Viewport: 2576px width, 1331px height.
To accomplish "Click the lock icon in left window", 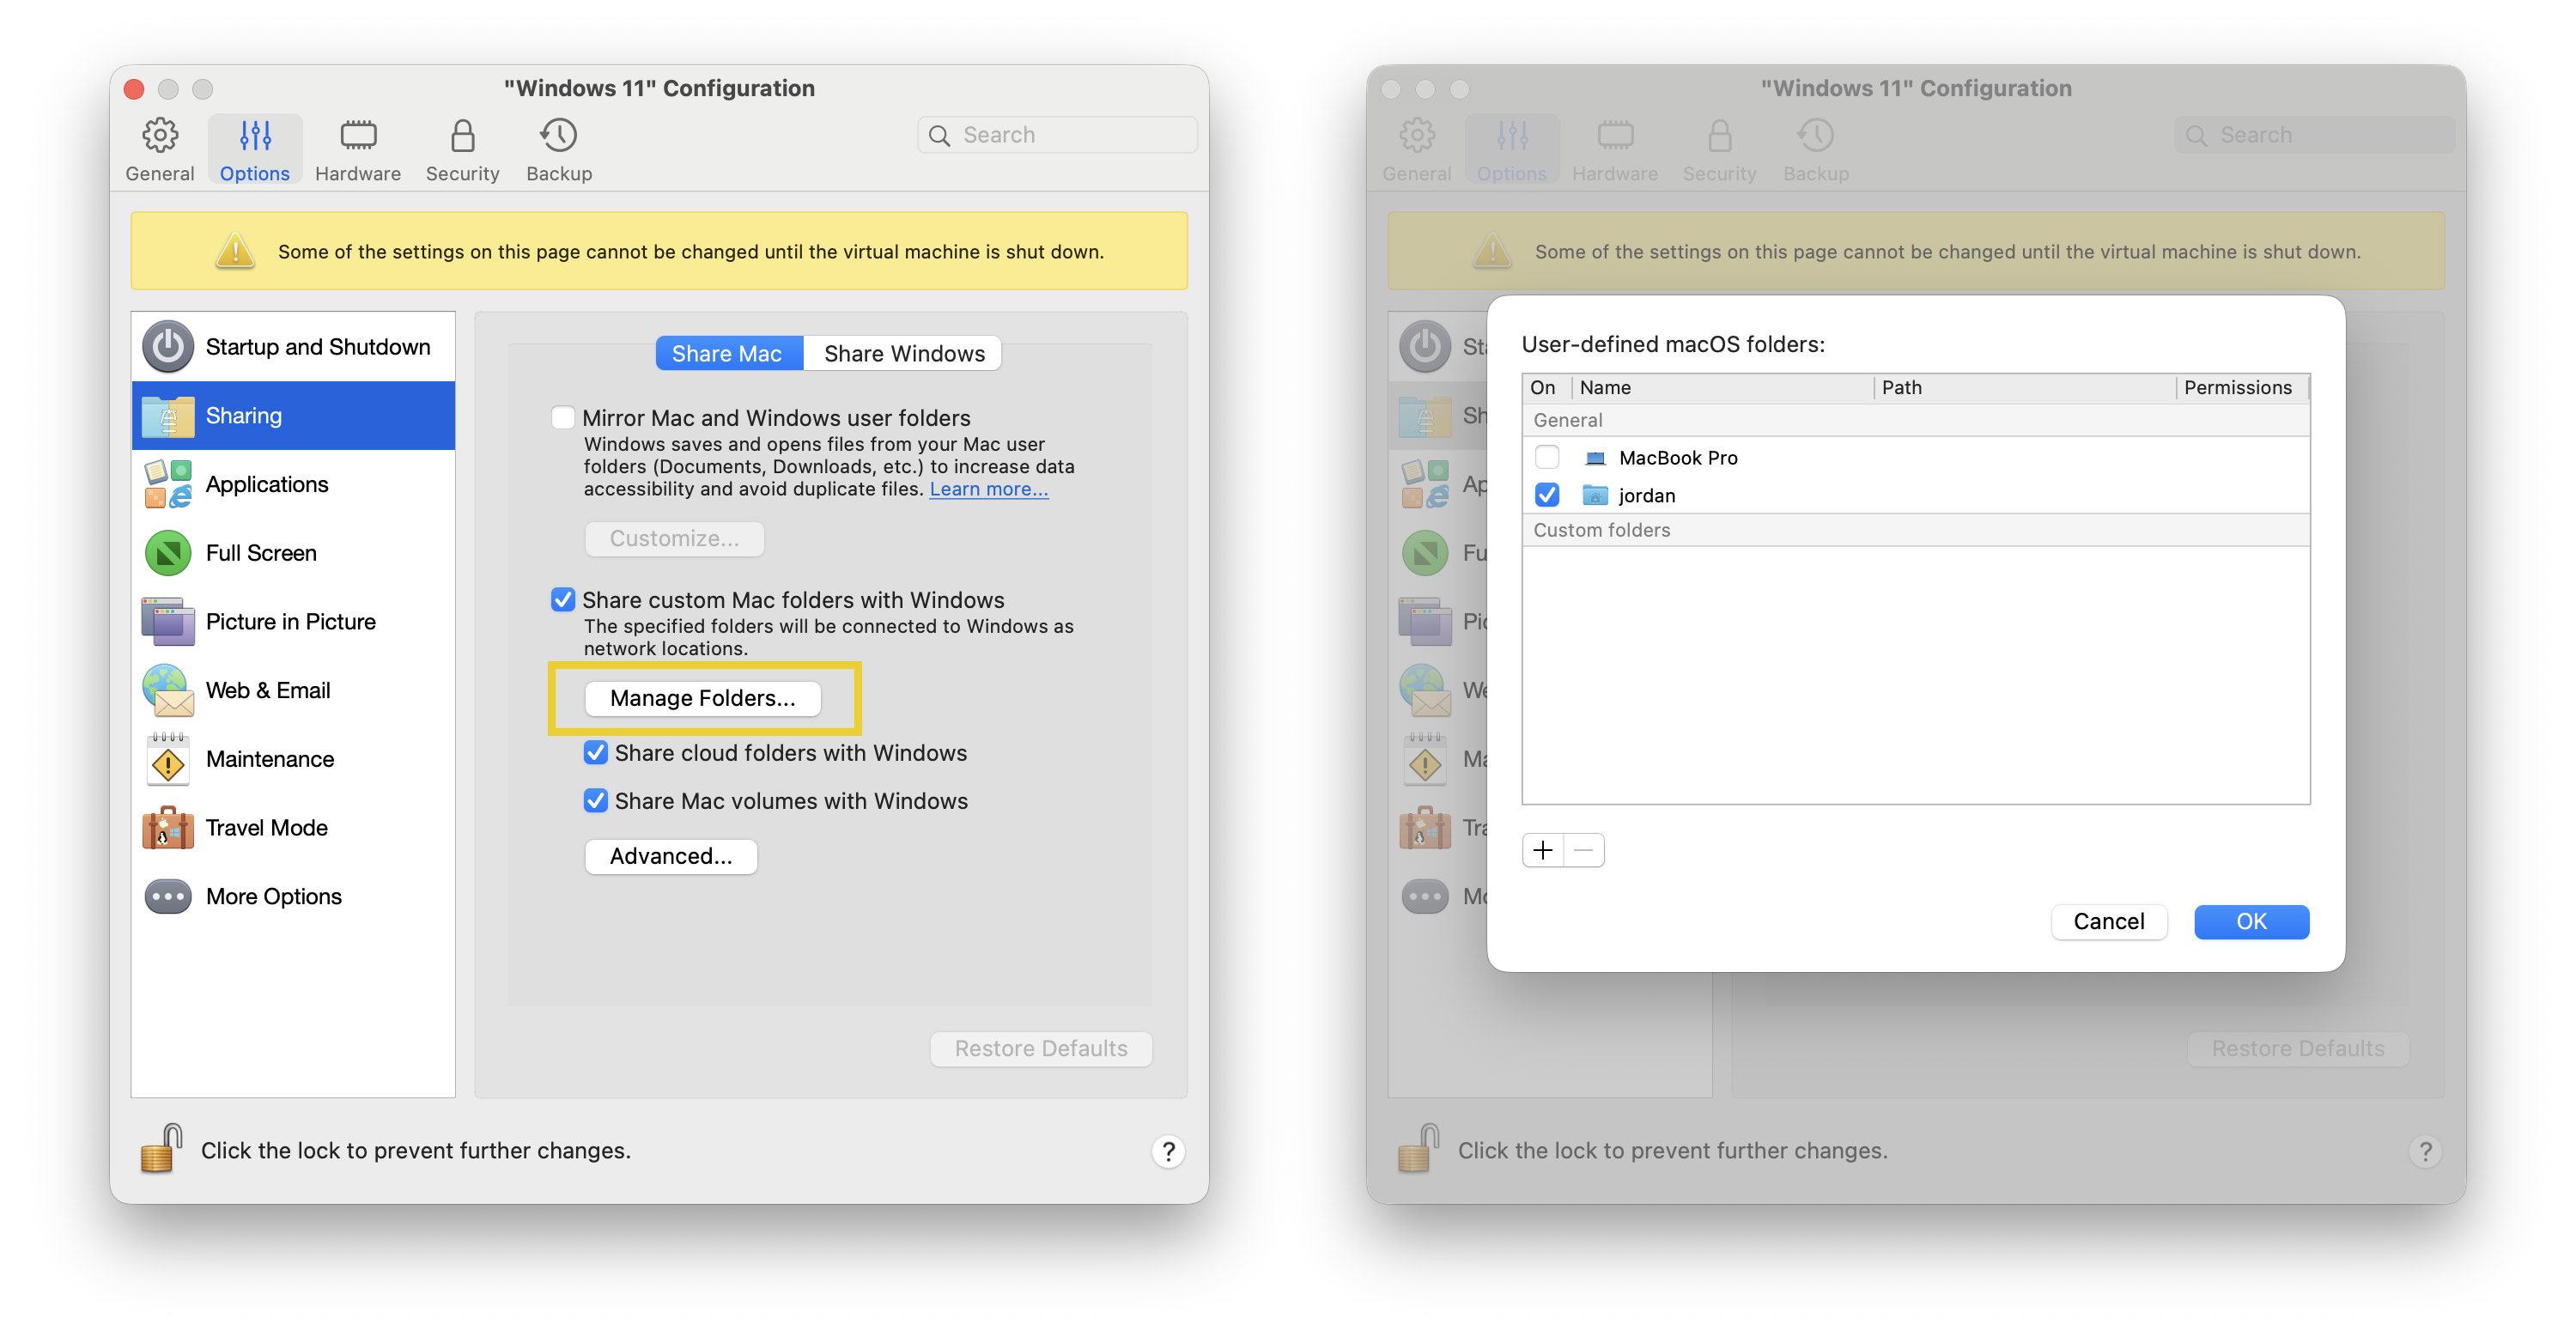I will [161, 1148].
